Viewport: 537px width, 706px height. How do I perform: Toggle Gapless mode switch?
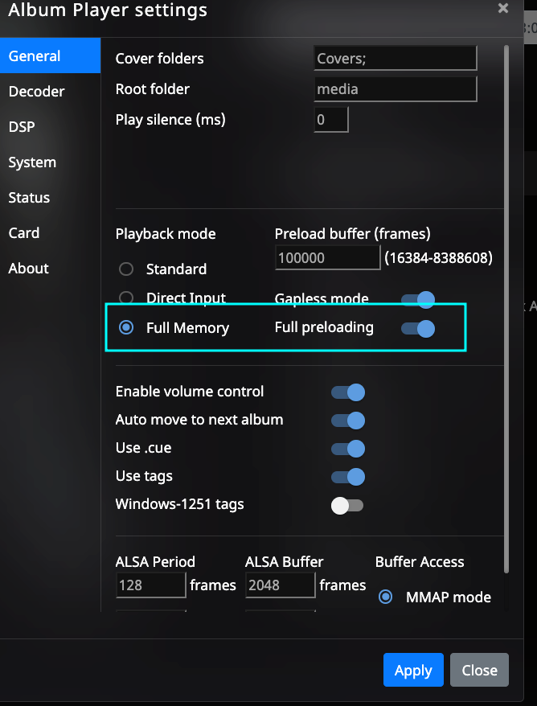pyautogui.click(x=418, y=300)
